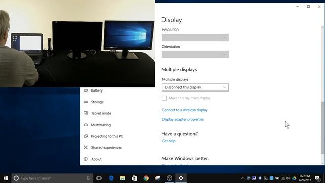Screen dimensions: 325x183
Task: Click the volume speaker tray icon
Action: [288, 178]
